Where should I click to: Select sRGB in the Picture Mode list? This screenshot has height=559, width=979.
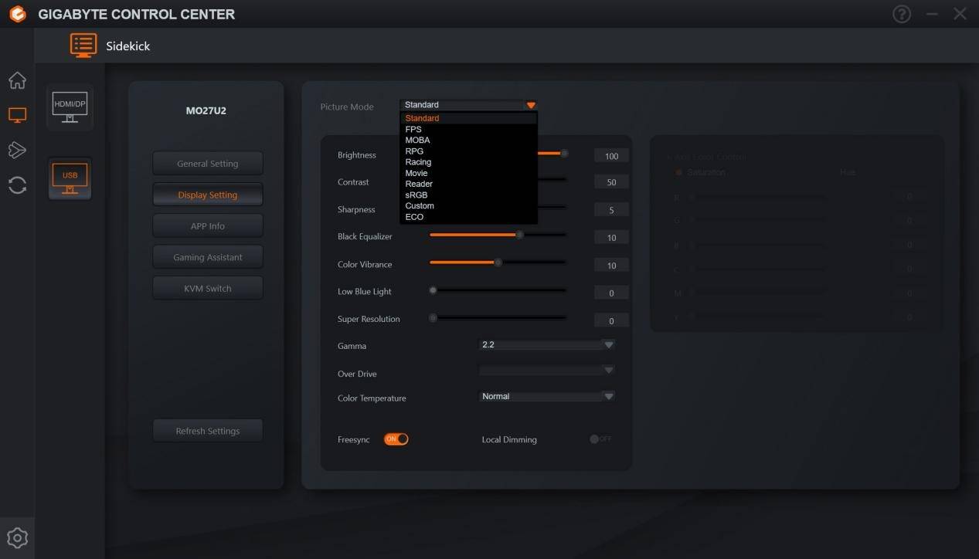416,195
